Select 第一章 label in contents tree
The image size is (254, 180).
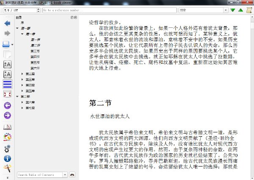[x=30, y=34]
